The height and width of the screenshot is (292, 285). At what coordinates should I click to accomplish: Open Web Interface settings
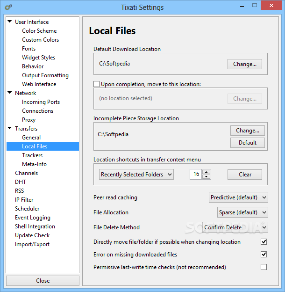point(39,84)
